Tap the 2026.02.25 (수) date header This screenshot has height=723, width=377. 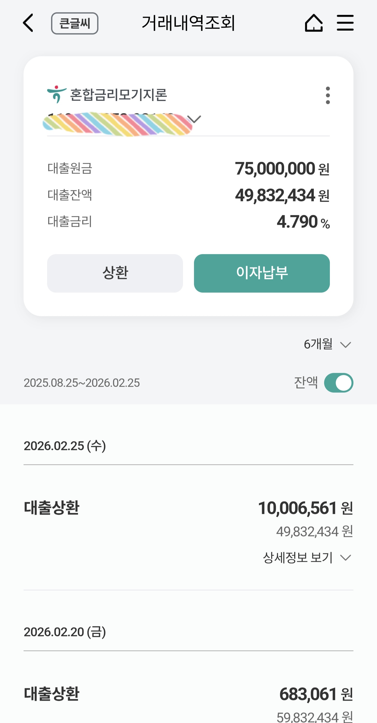coord(65,446)
